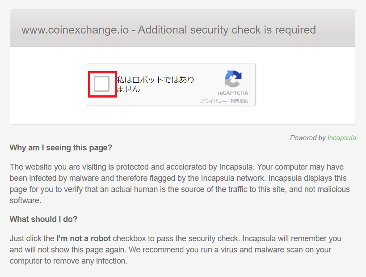The height and width of the screenshot is (277, 366).
Task: Click the reCAPTCHA text under the logo
Action: click(233, 93)
